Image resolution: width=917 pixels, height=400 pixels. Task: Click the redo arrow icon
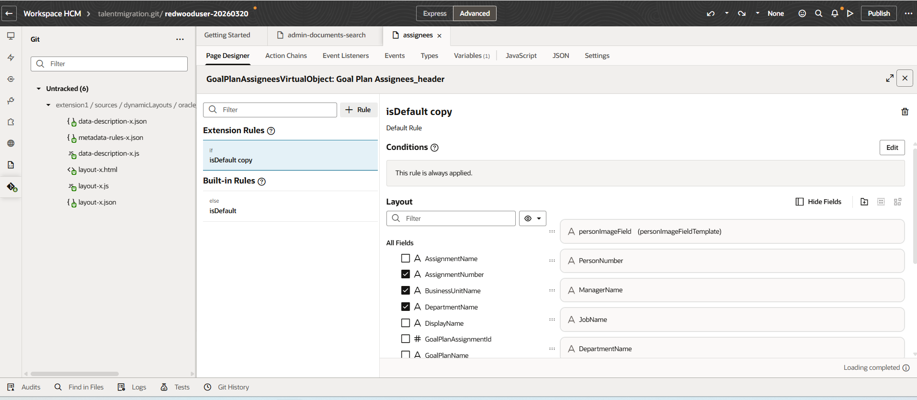pyautogui.click(x=742, y=13)
